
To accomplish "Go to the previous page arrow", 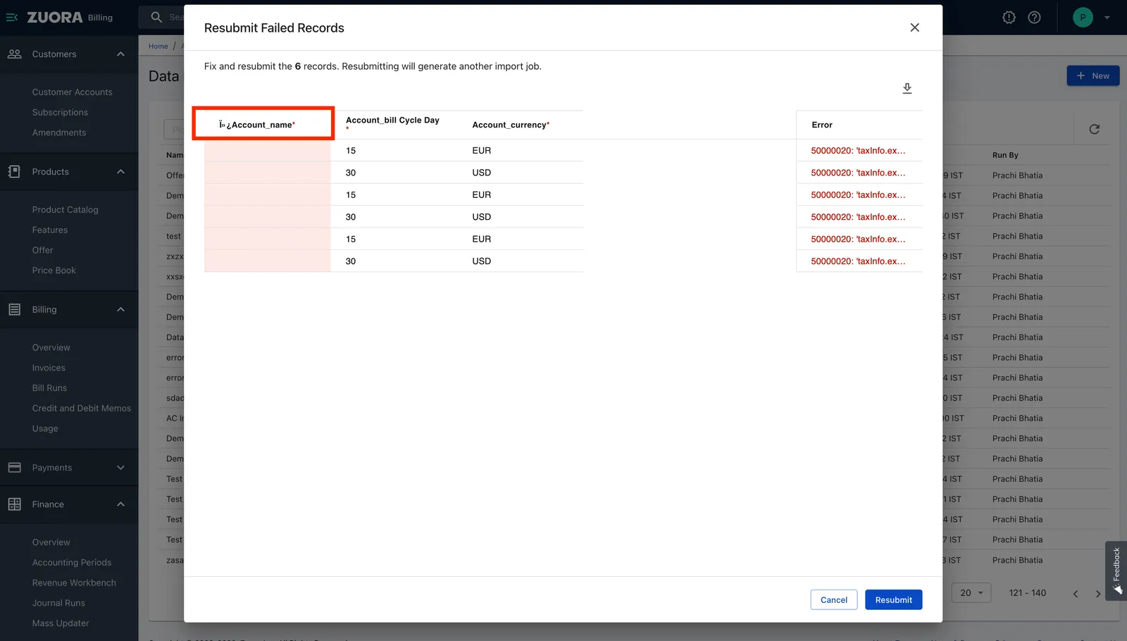I will coord(1076,594).
